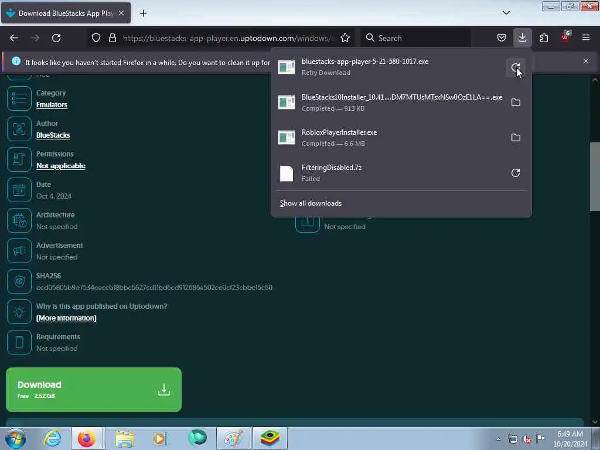Click the Permissions document icon
Screen dimensions: 600x450
[19, 159]
